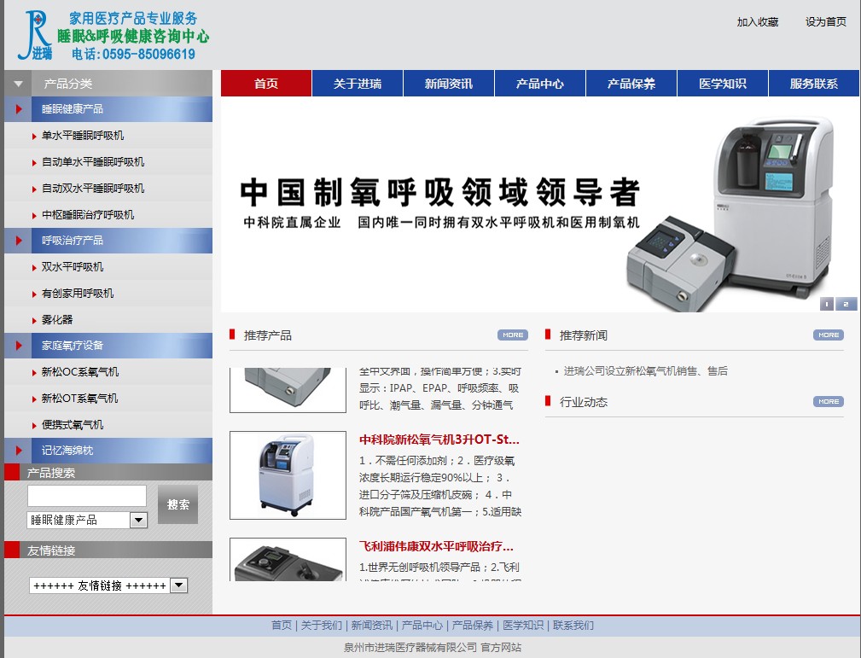The width and height of the screenshot is (861, 658).
Task: Expand the 家庭氧疗设备 category
Action: (x=108, y=346)
